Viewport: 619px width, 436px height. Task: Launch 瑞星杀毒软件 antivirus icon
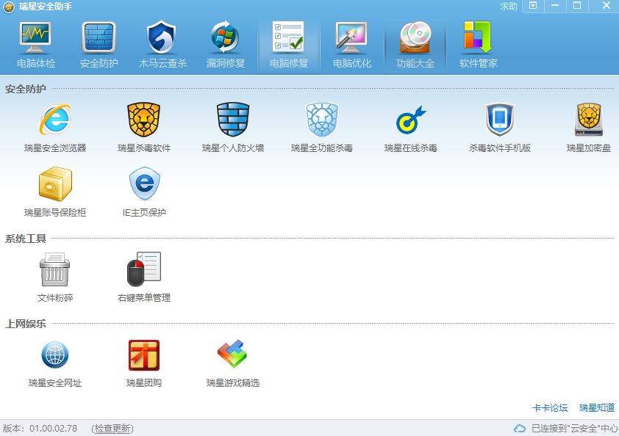[x=144, y=120]
